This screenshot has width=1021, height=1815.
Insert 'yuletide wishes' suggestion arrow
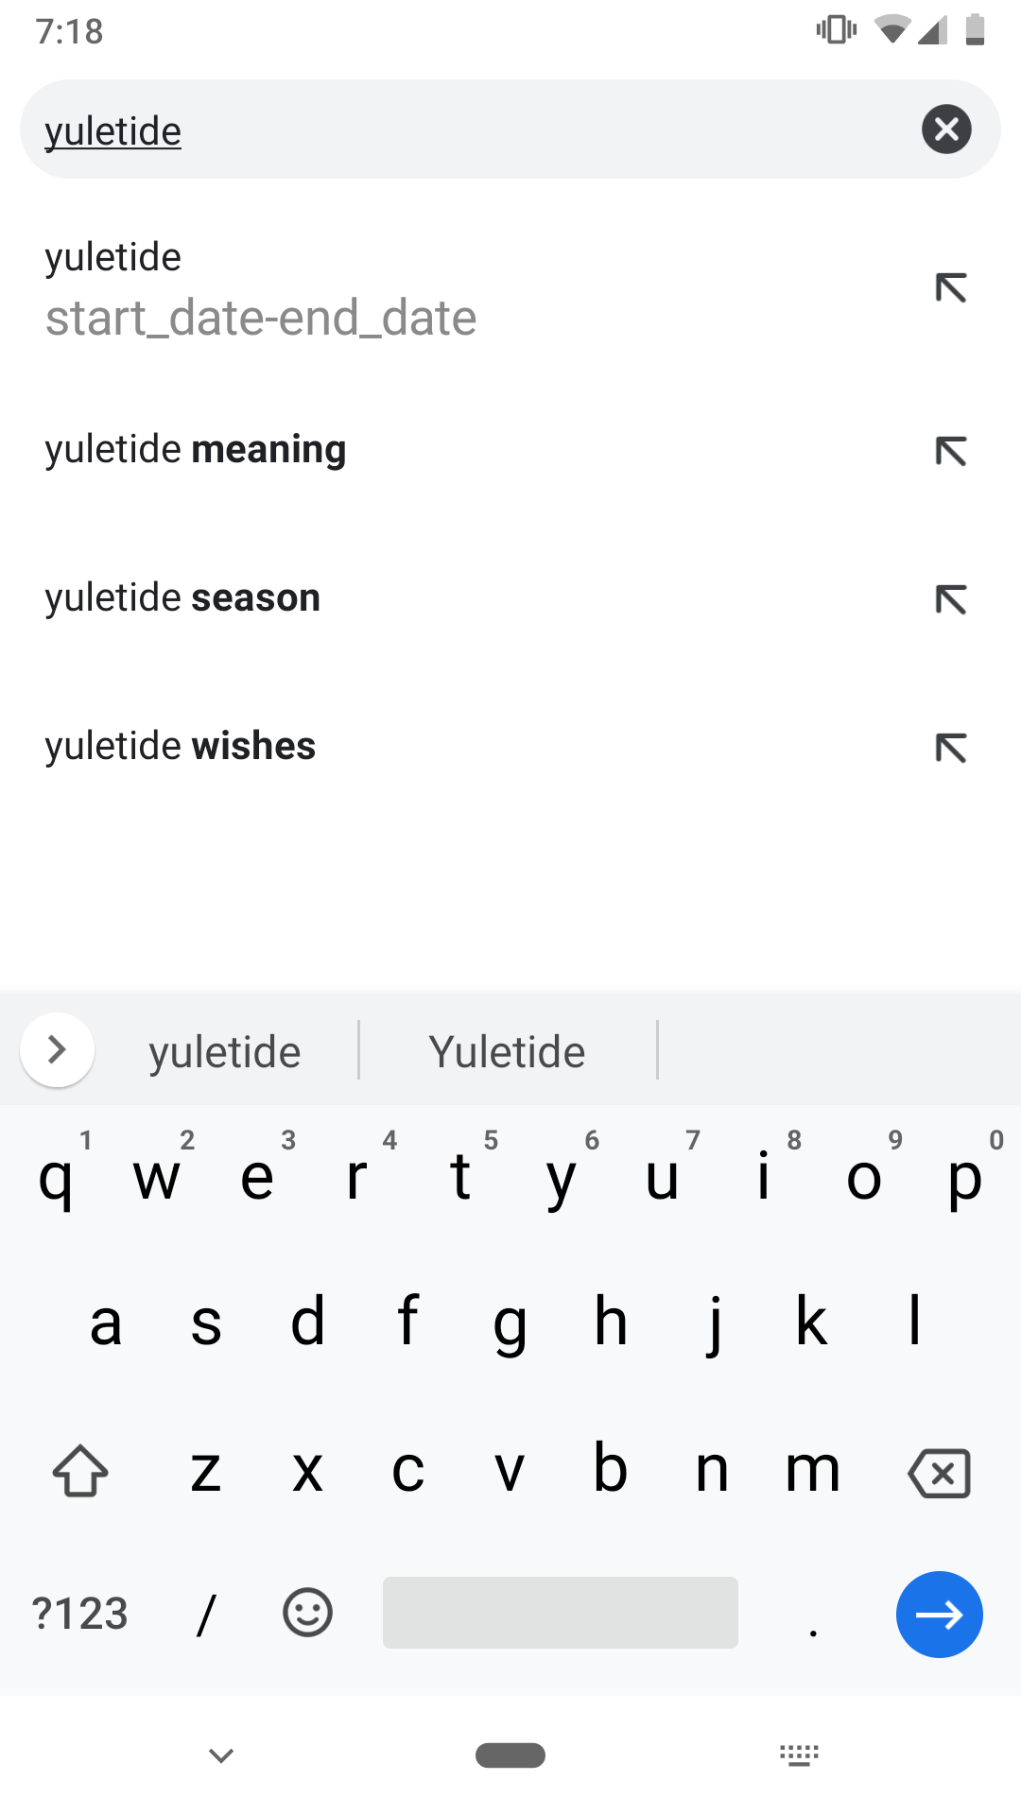point(951,748)
